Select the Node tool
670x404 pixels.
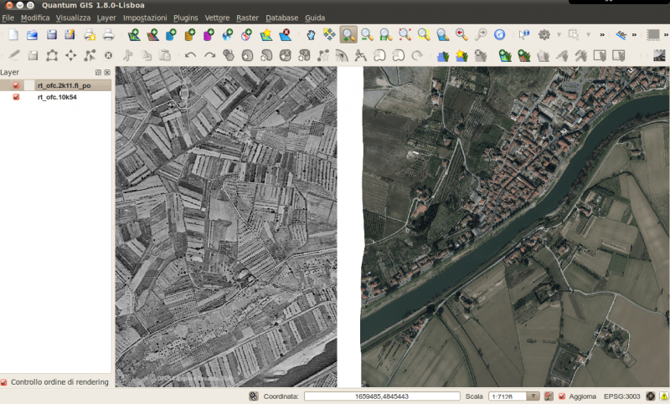point(90,55)
